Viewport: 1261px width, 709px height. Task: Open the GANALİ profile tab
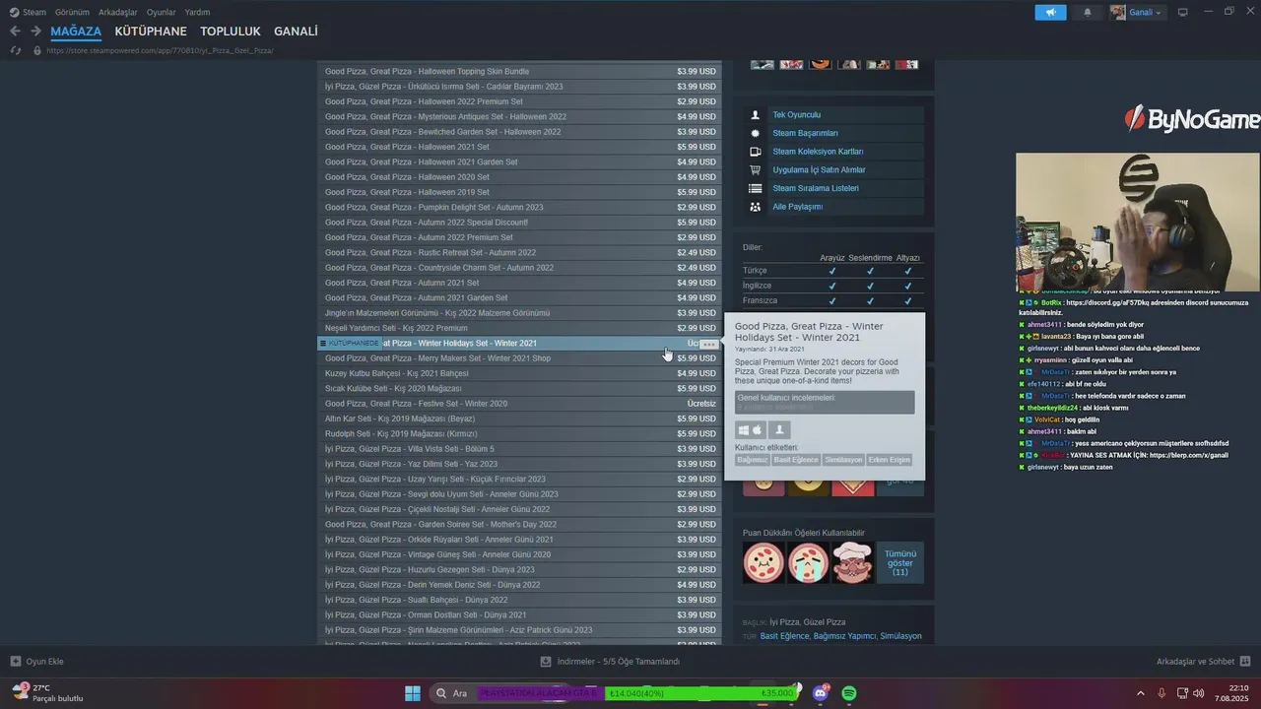point(296,32)
